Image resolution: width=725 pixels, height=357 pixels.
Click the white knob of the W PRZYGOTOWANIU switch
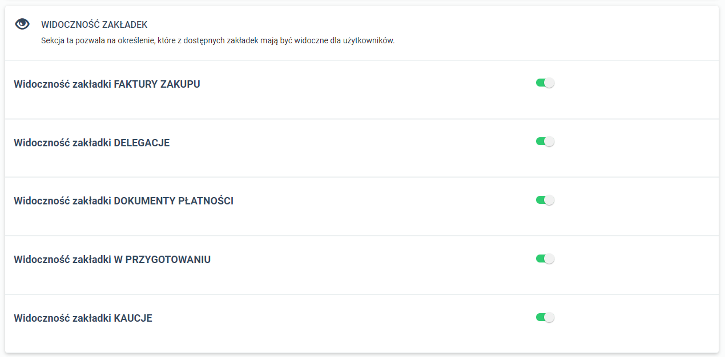click(549, 259)
